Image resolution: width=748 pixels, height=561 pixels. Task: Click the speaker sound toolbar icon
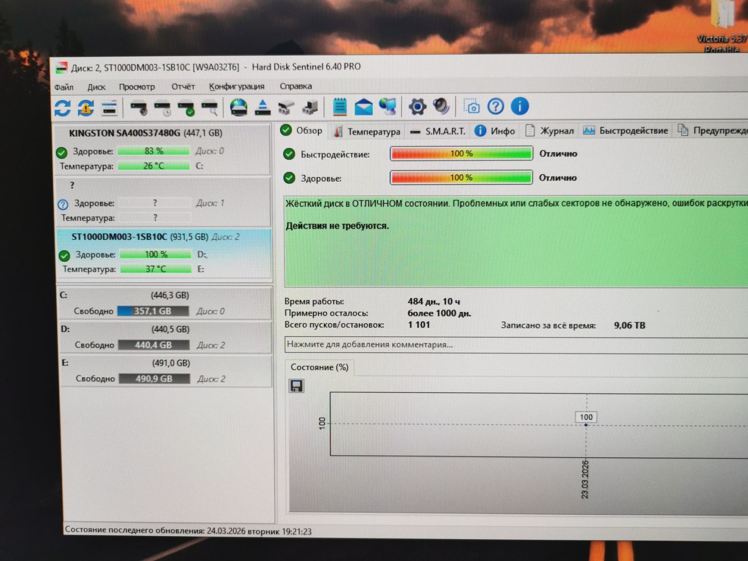click(441, 106)
